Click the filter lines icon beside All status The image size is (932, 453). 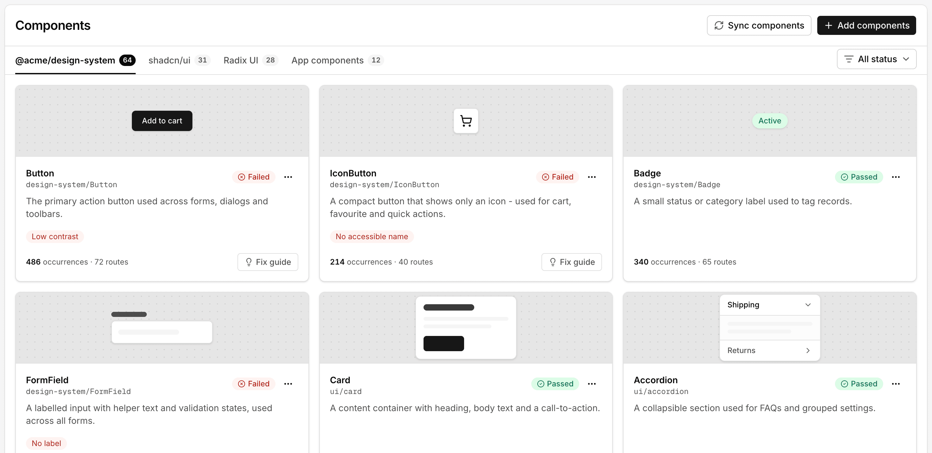(x=848, y=59)
